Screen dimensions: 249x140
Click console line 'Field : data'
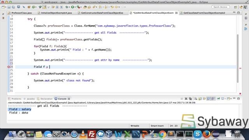19,113
